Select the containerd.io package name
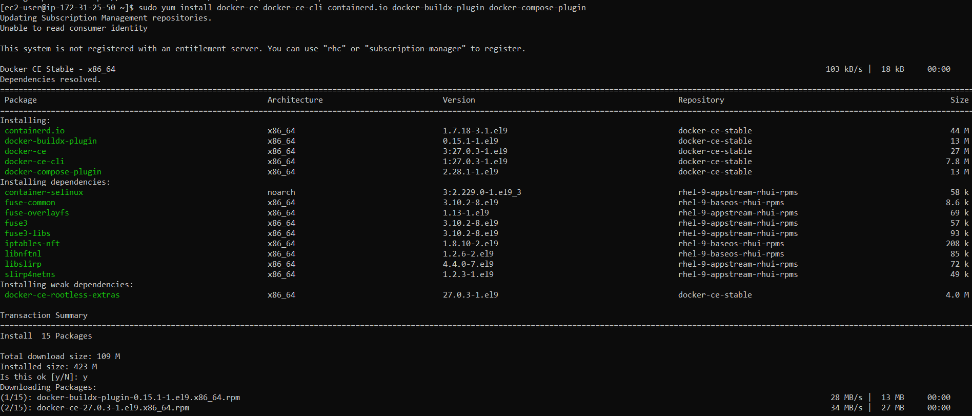972x416 pixels. tap(34, 131)
